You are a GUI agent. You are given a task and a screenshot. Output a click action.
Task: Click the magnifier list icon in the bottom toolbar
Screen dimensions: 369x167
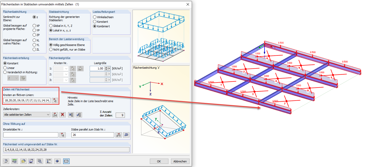[x=40, y=161]
